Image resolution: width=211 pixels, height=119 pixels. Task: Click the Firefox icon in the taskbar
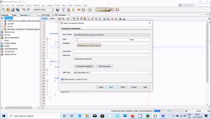point(133,116)
